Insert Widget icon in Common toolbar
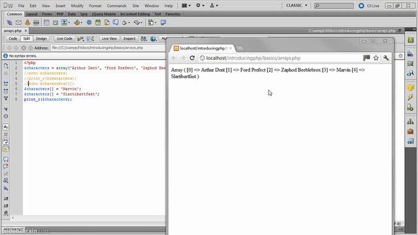The width and height of the screenshot is (418, 235). (89, 23)
